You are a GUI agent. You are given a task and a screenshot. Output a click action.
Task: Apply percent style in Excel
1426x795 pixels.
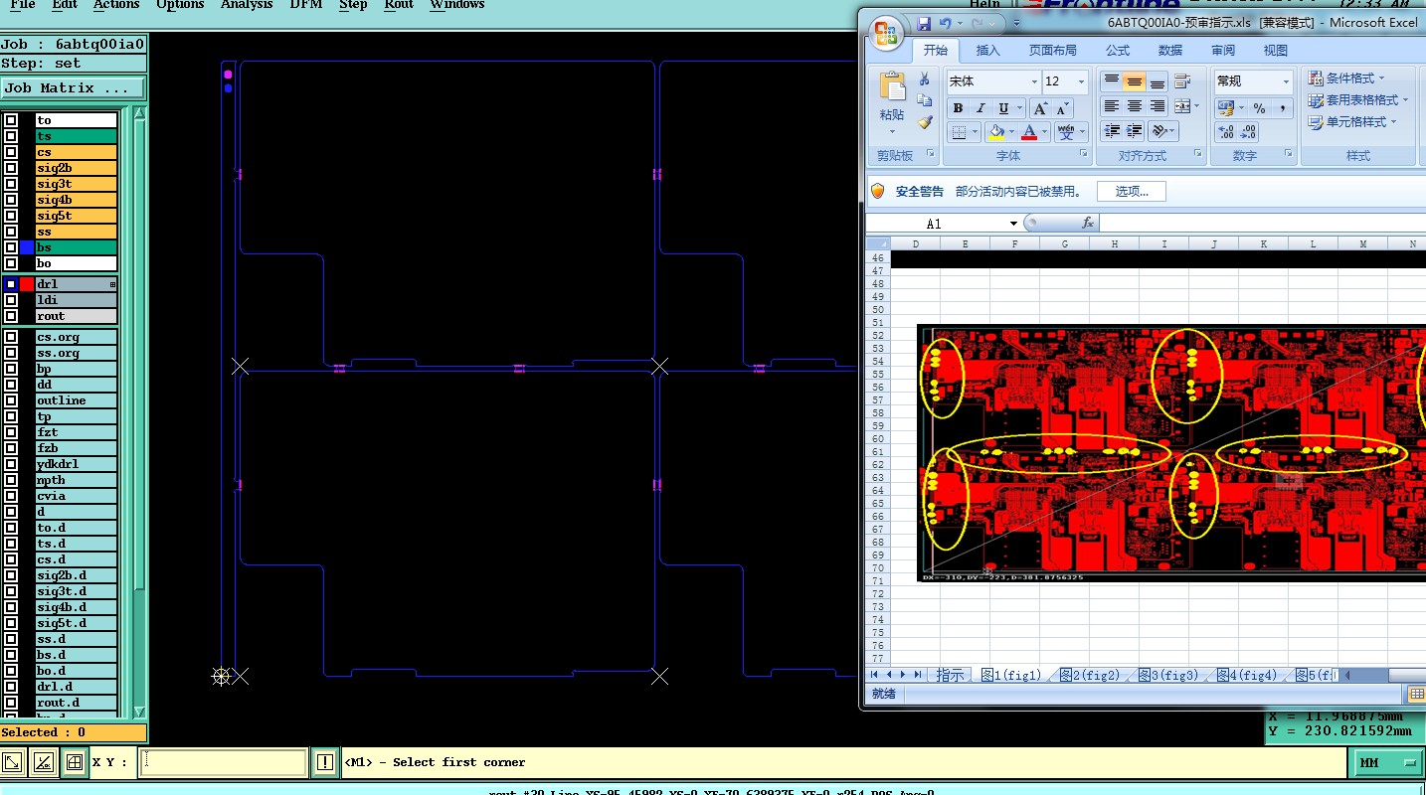pyautogui.click(x=1259, y=108)
